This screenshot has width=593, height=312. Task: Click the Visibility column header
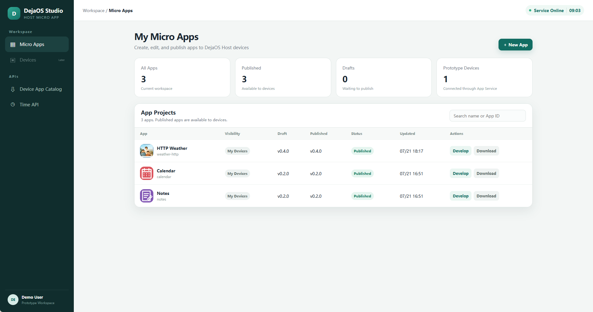(x=232, y=134)
